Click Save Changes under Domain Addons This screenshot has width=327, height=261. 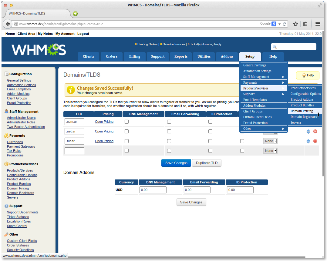pos(191,202)
